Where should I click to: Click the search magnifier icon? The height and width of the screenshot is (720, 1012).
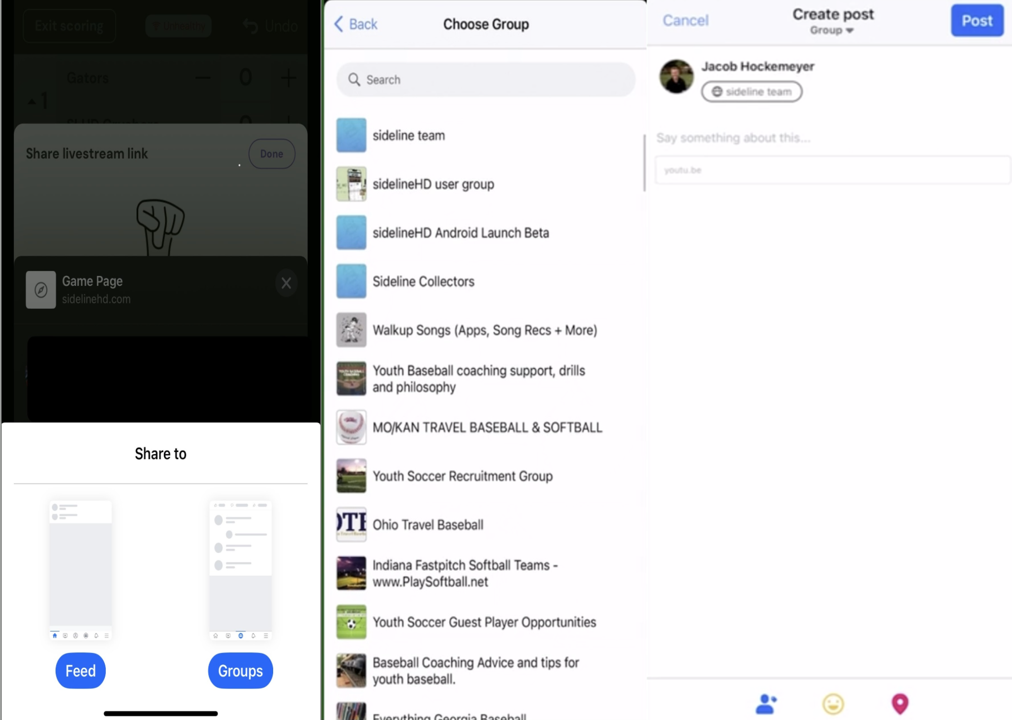(x=354, y=80)
